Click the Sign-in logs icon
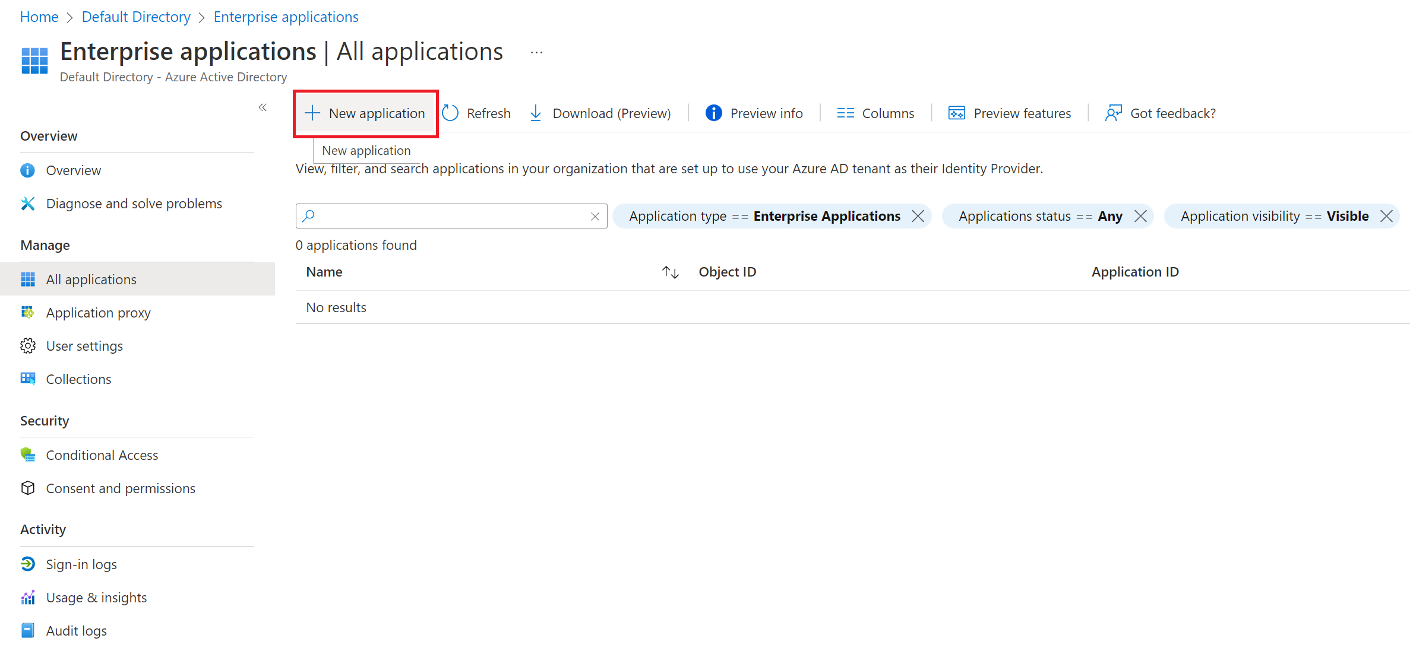 pyautogui.click(x=27, y=564)
